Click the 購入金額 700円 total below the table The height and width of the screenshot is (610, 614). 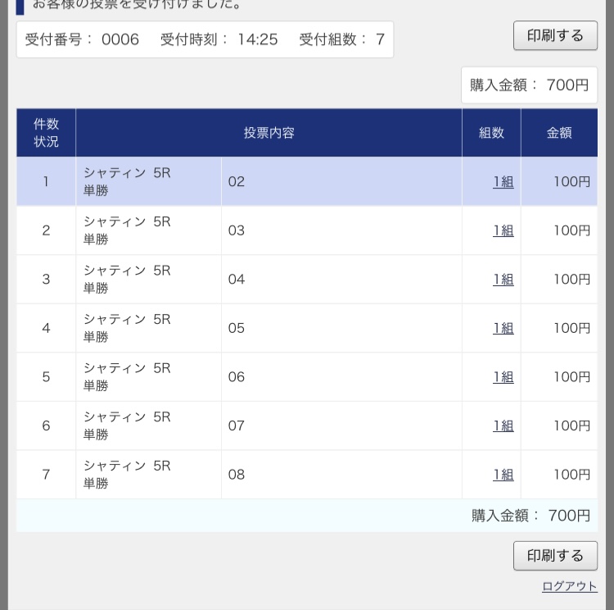click(530, 516)
